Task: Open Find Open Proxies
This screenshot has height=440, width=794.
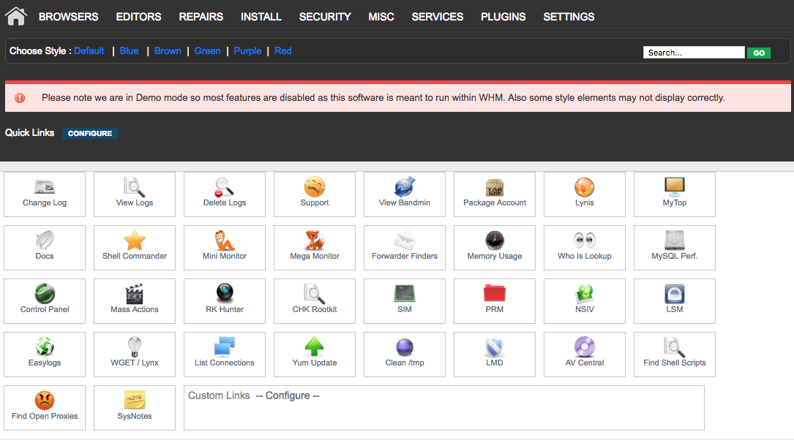Action: click(44, 407)
